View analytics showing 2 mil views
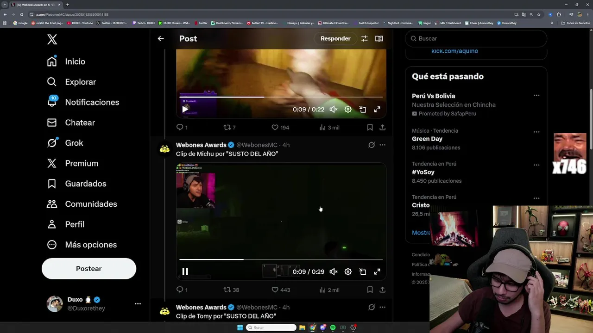 point(329,290)
